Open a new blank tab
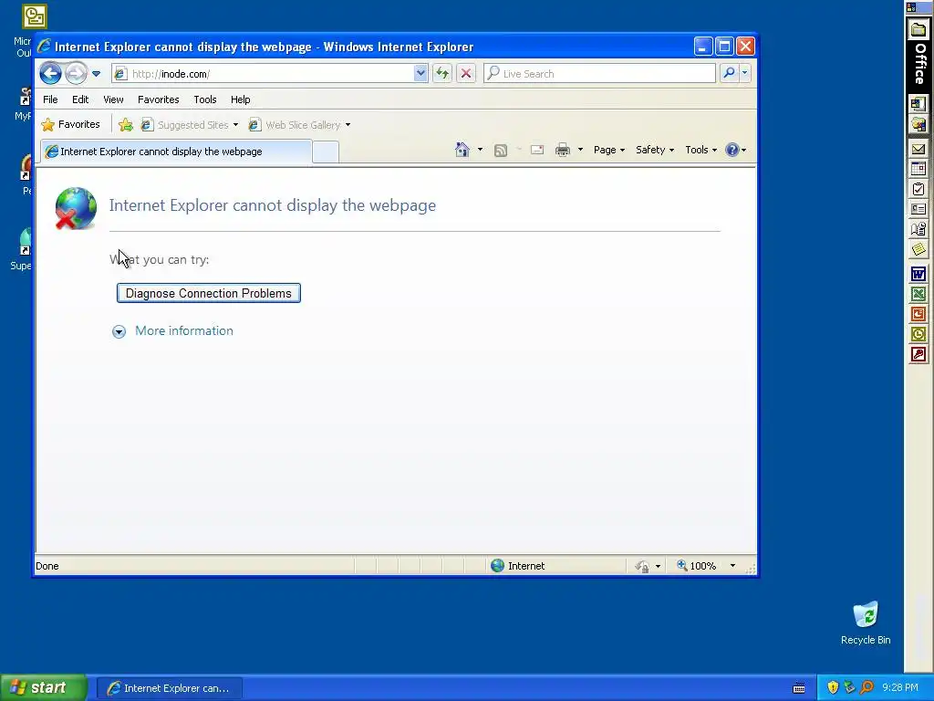934x701 pixels. click(x=326, y=152)
